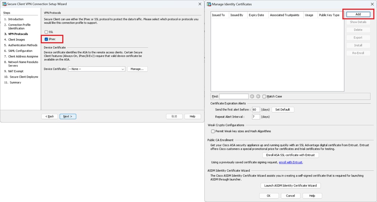Image resolution: width=377 pixels, height=202 pixels.
Task: Find previous match arrow icon
Action: tap(258, 97)
